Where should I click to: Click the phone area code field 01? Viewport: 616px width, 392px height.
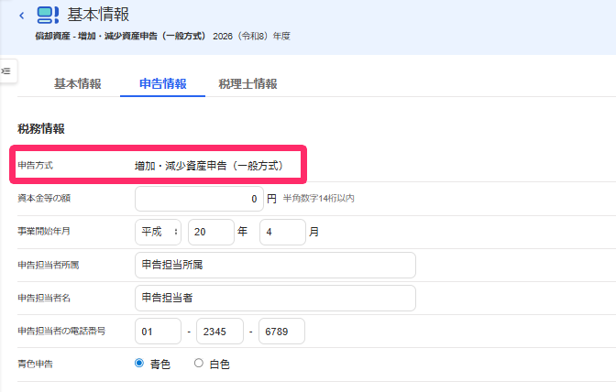[158, 332]
